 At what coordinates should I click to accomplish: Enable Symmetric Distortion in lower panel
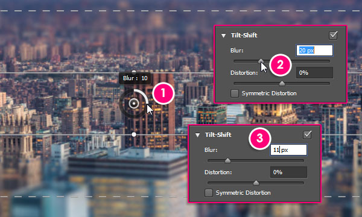(209, 193)
